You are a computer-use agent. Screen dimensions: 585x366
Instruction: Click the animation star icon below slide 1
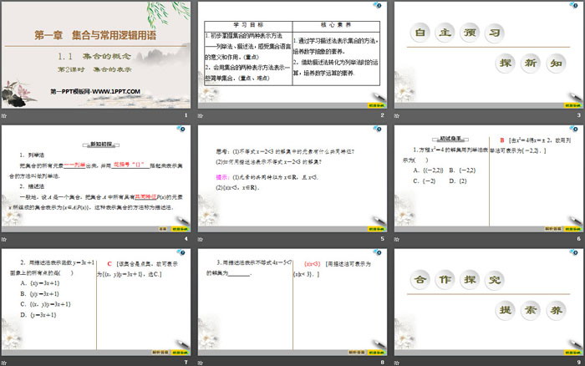4,116
